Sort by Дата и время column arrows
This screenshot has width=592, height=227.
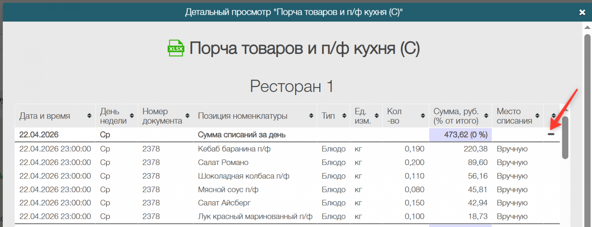click(90, 116)
